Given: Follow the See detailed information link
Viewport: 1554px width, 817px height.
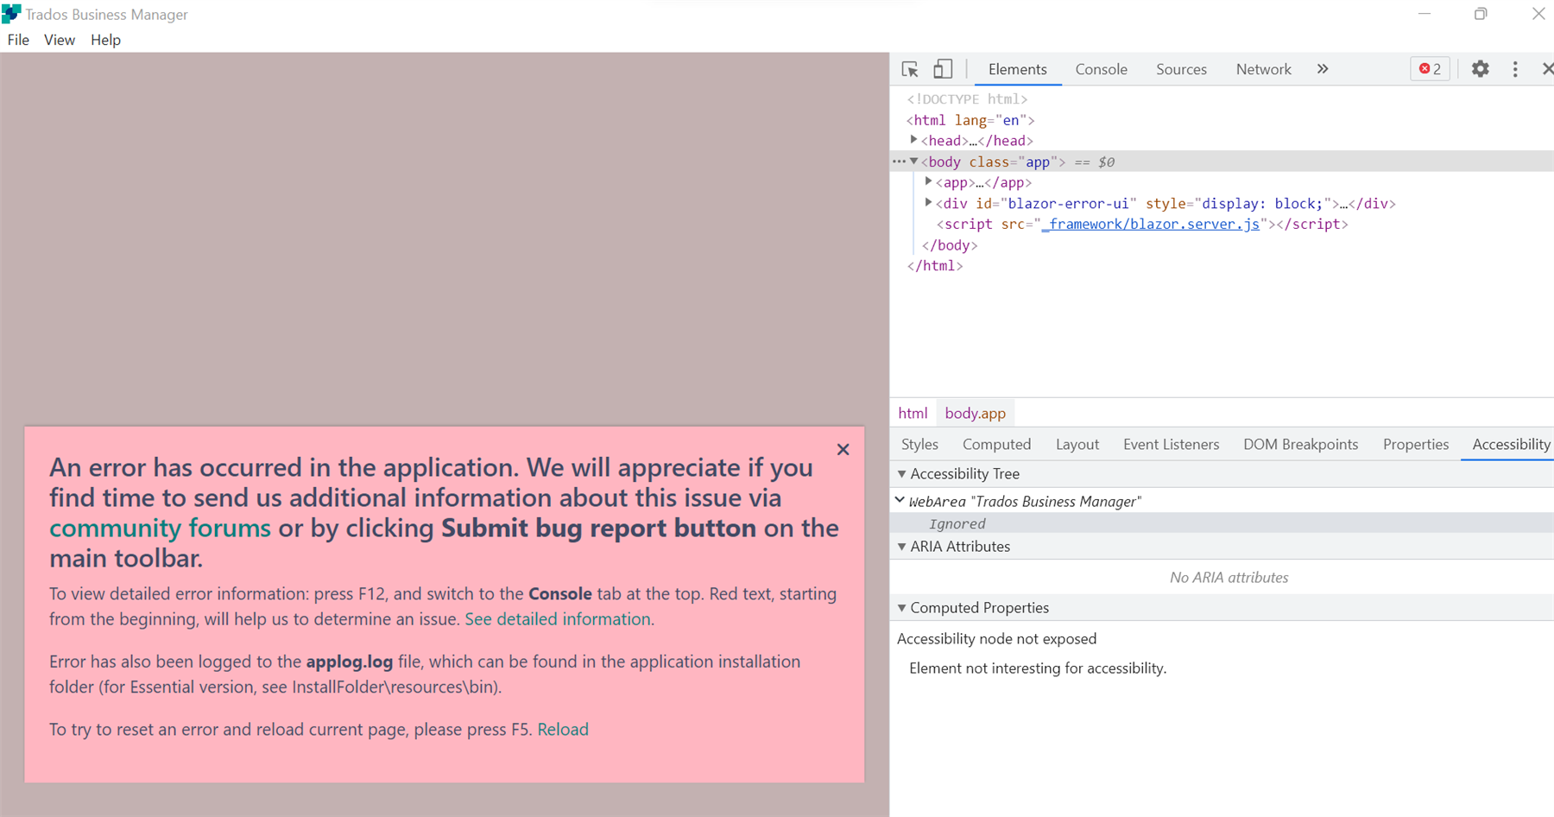Looking at the screenshot, I should [x=558, y=619].
